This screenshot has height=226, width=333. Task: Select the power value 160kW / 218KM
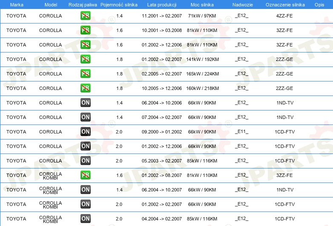(x=202, y=88)
